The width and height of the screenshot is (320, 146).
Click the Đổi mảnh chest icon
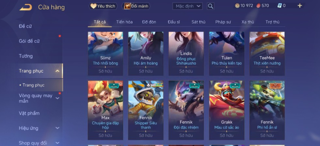click(127, 6)
